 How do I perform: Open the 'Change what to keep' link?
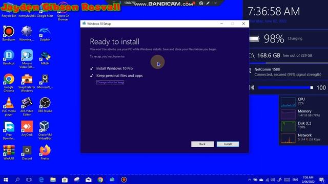(110, 82)
